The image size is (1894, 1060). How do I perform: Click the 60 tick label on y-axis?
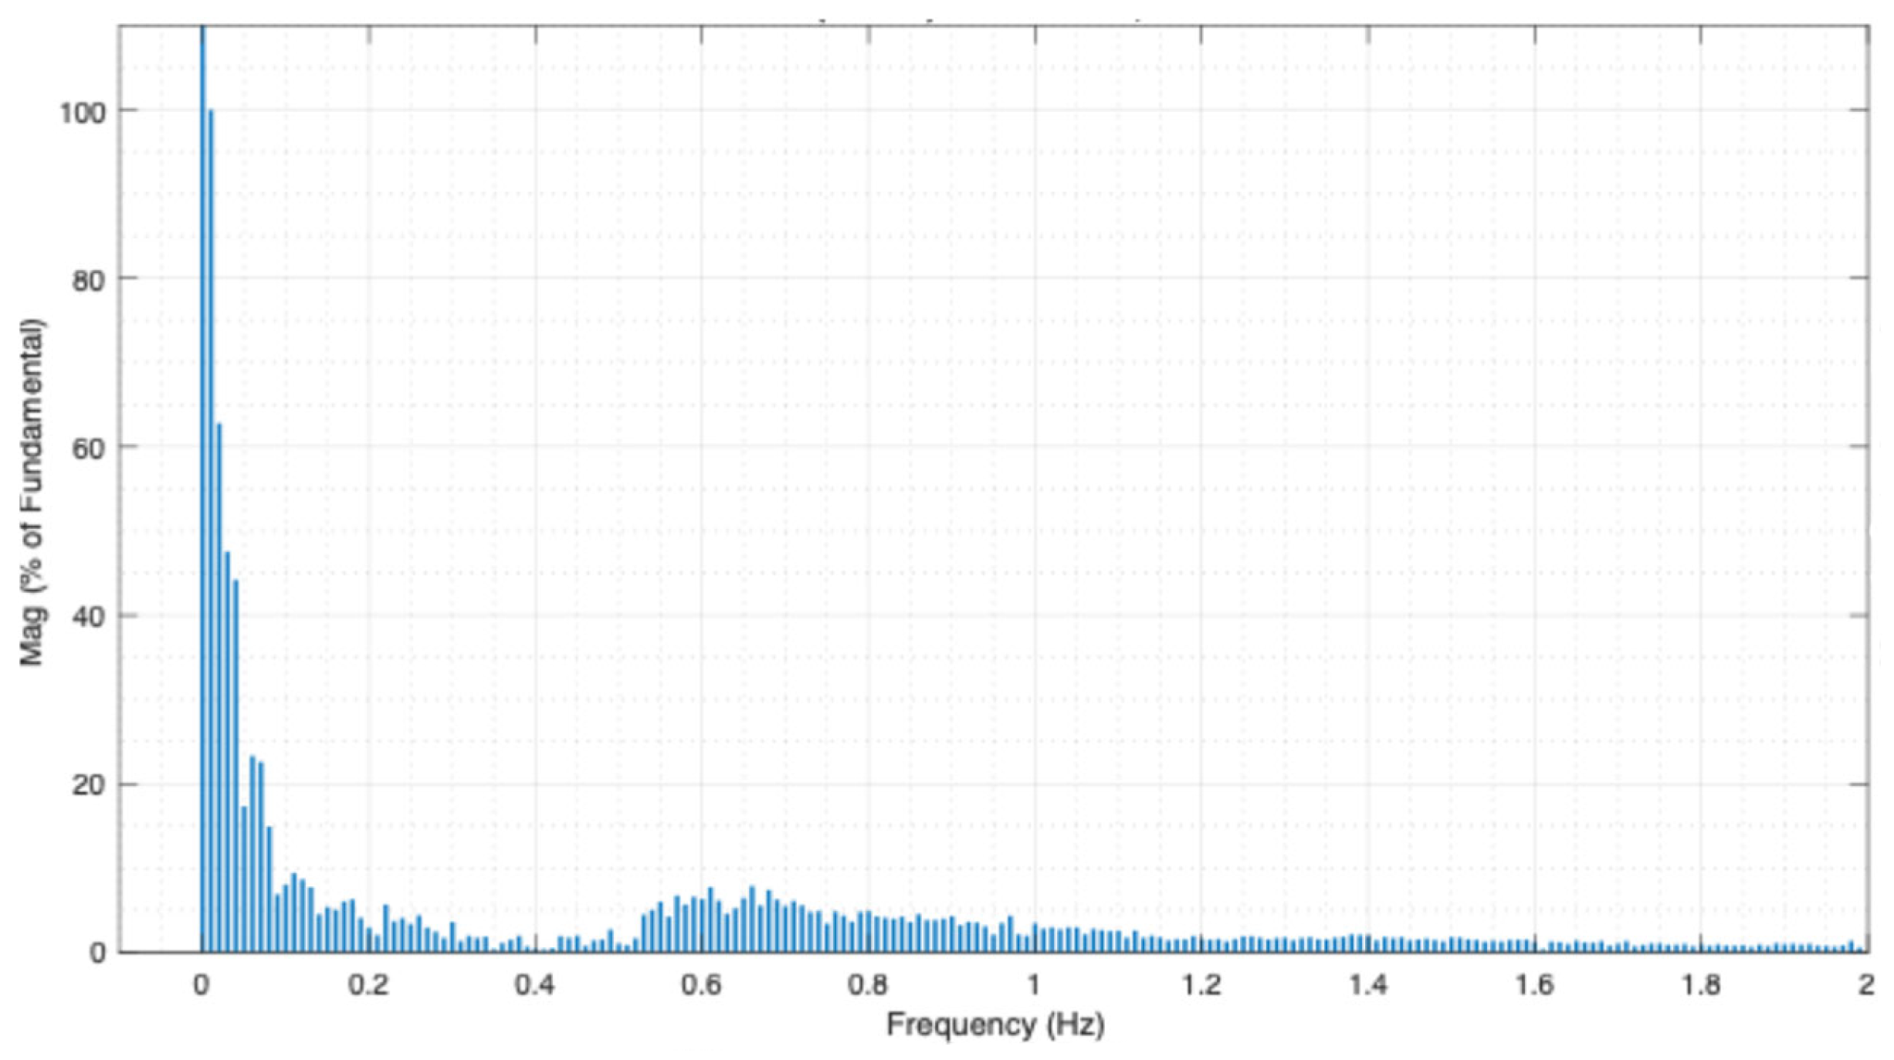click(x=87, y=449)
